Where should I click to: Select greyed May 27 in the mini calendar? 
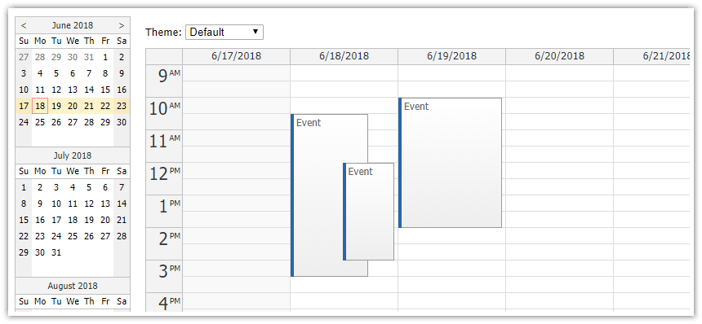(x=24, y=57)
